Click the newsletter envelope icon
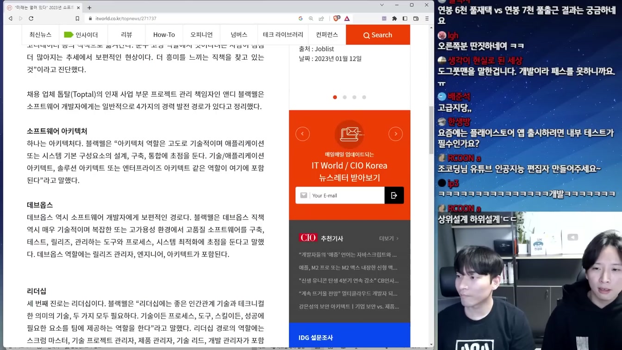Viewport: 622px width, 350px height. point(350,134)
